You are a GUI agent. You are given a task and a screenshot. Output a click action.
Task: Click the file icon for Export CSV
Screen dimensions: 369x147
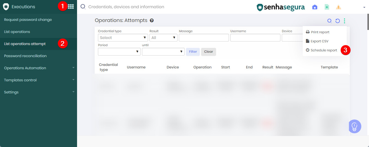click(308, 41)
